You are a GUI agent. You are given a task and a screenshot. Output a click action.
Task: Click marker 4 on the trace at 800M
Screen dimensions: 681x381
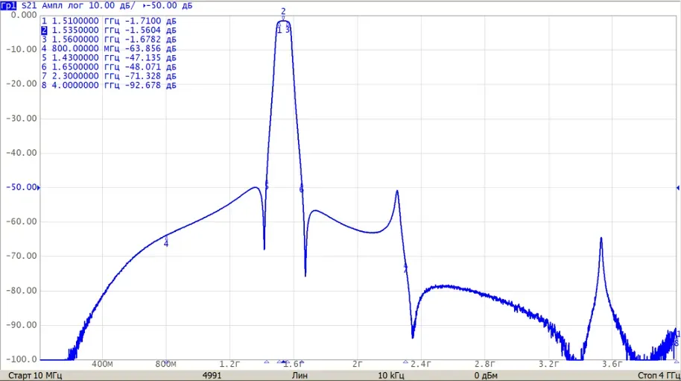[x=166, y=242]
